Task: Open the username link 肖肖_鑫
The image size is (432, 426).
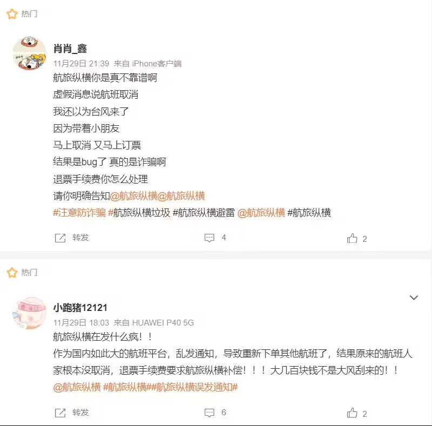Action: point(70,49)
